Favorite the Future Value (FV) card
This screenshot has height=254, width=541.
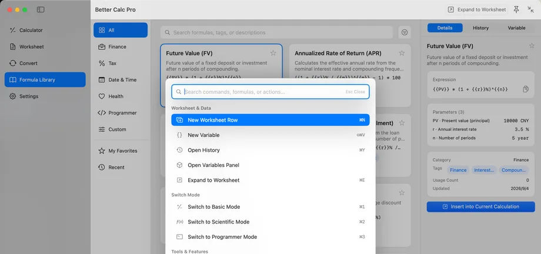(273, 53)
